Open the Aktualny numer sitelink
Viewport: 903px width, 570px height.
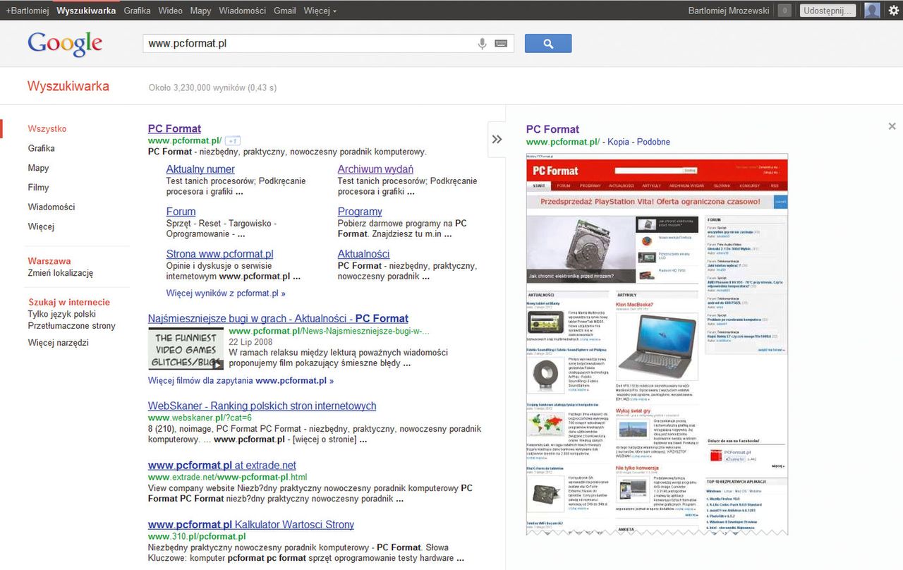200,169
